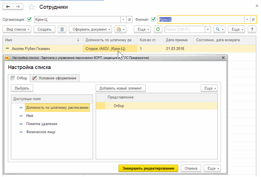This screenshot has height=177, width=261.
Task: Close the Сотрудники form with the X
Action: pos(257,6)
